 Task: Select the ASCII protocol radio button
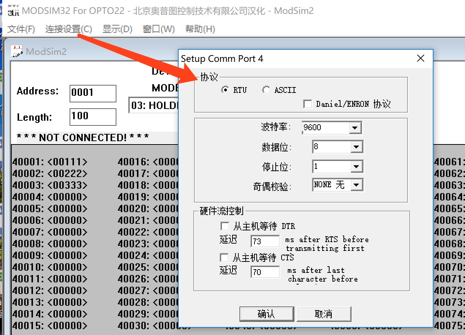point(266,90)
